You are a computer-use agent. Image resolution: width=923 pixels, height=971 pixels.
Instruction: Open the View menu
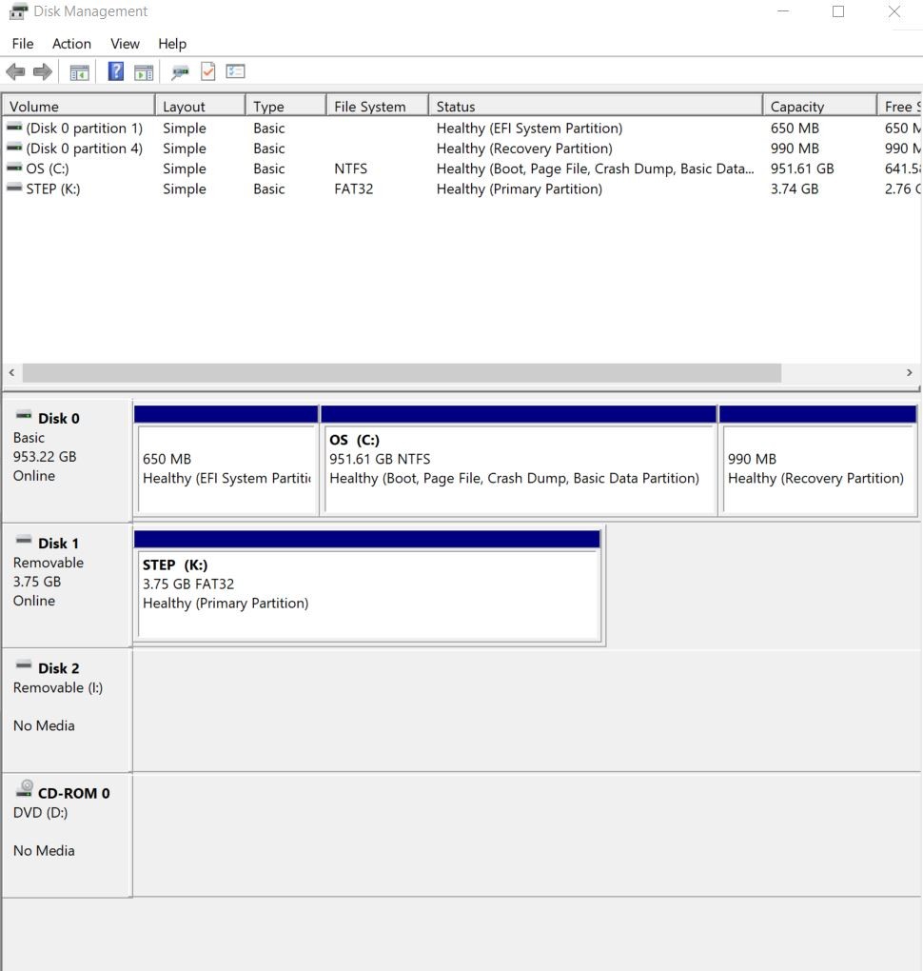(125, 44)
